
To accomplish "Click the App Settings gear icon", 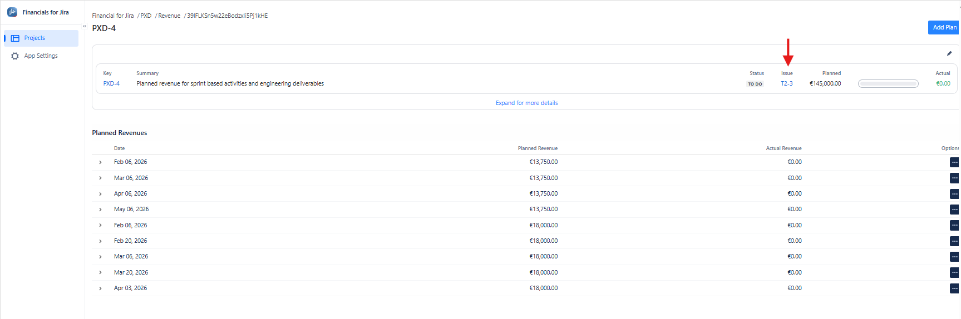I will 15,56.
